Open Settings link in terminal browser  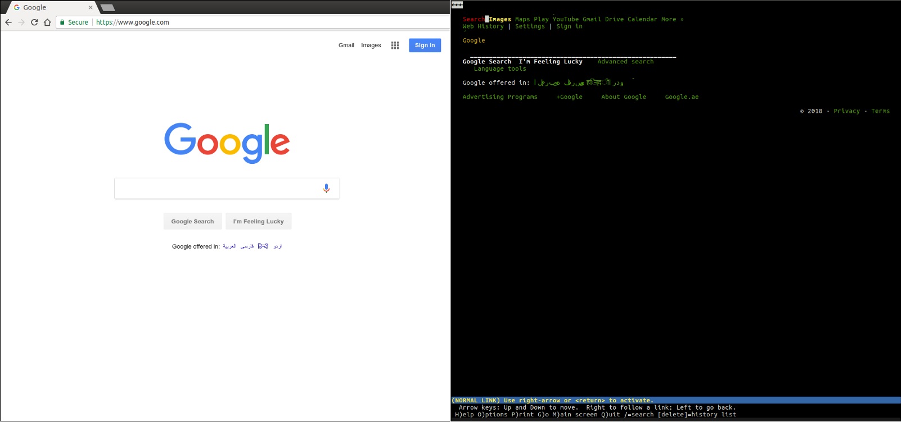(530, 26)
